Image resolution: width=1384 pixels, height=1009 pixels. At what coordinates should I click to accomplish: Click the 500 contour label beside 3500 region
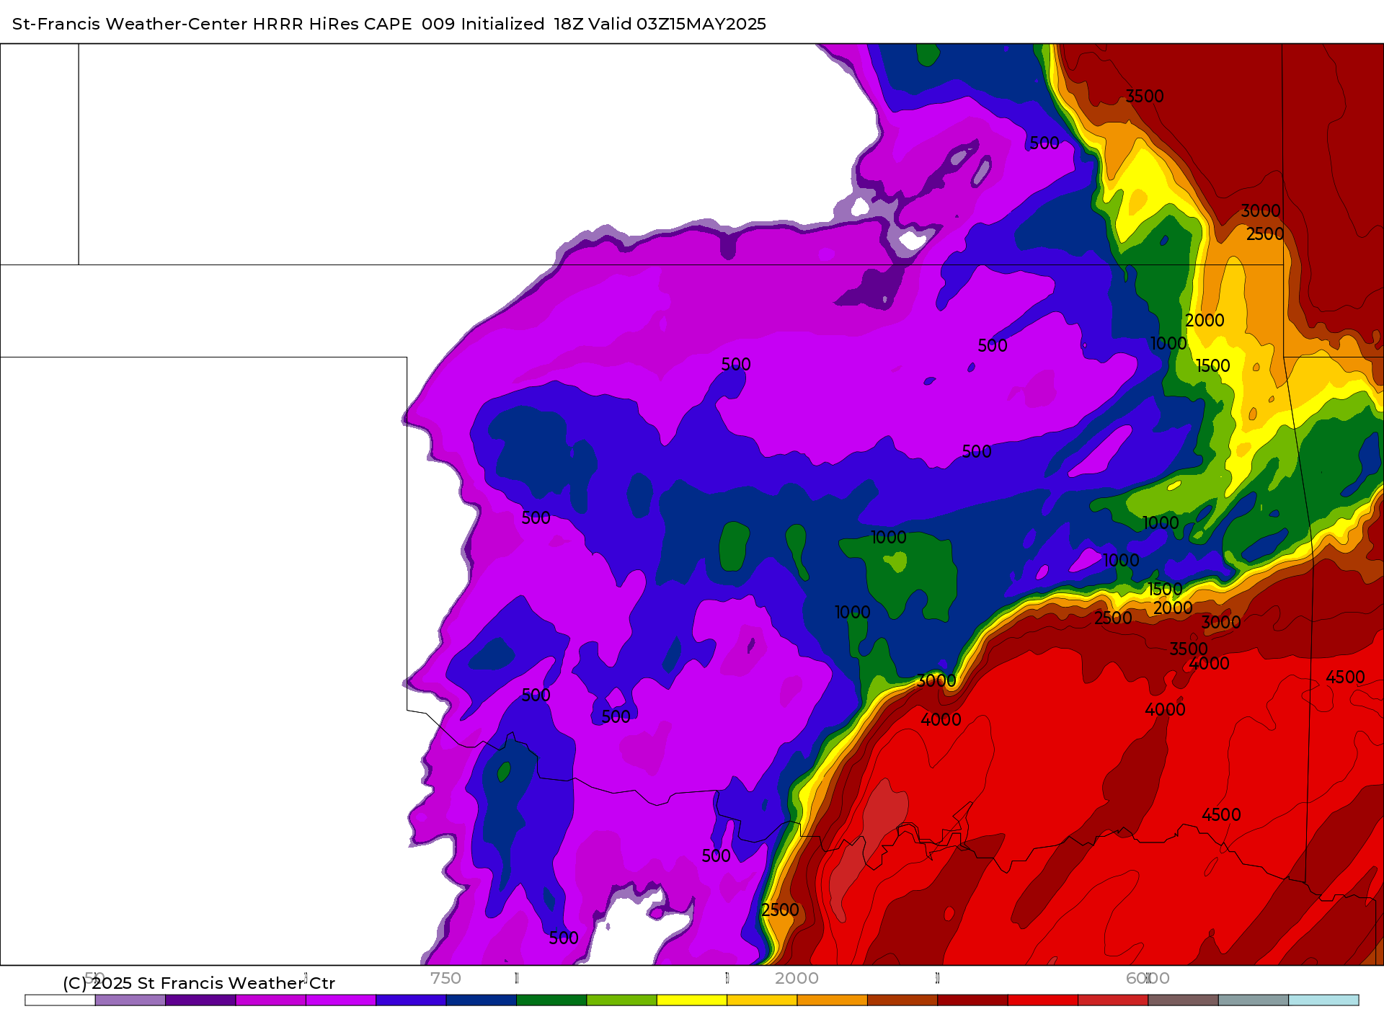[1044, 143]
